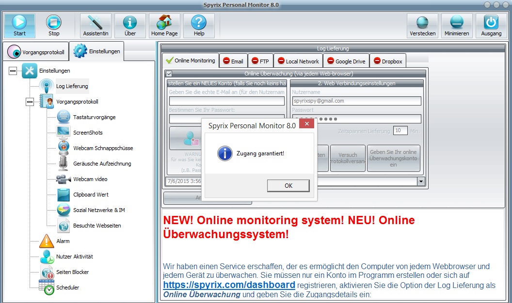The width and height of the screenshot is (512, 303).
Task: Click the Passwort field under Web Verbindungseinstellungen
Action: pos(356,119)
